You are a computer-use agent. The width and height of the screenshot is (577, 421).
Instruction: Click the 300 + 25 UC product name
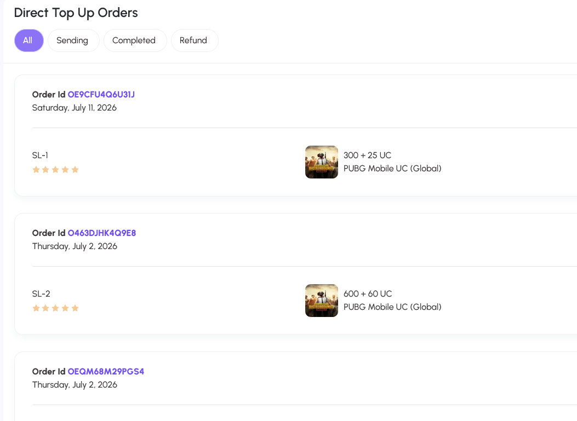pos(367,155)
